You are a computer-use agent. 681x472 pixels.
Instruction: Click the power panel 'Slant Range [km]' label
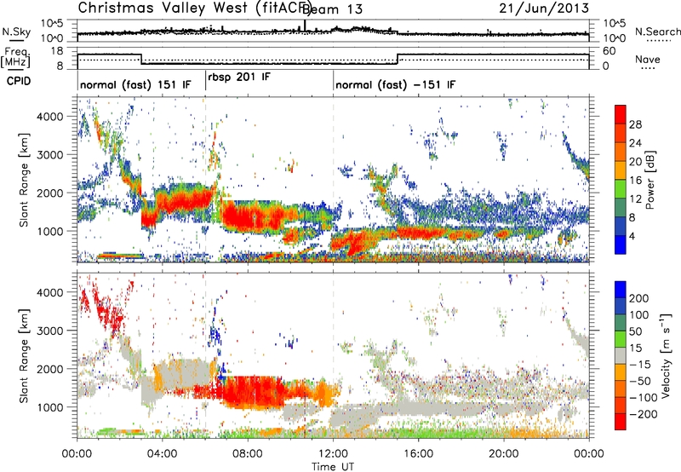24,180
